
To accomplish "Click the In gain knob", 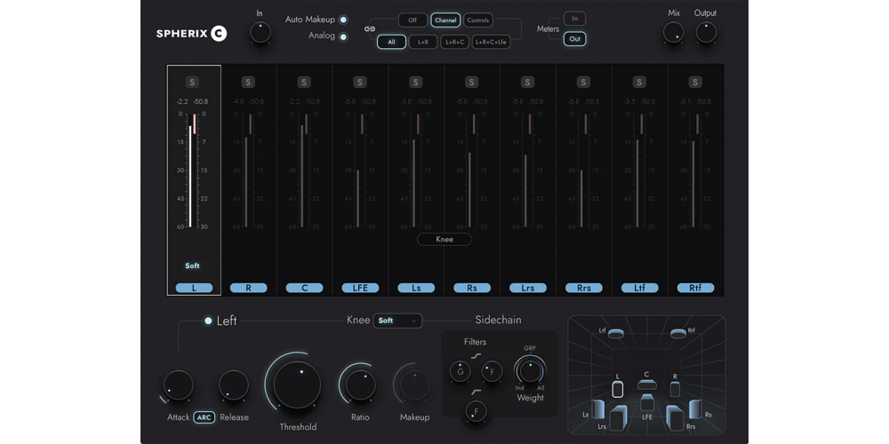I will click(x=260, y=32).
